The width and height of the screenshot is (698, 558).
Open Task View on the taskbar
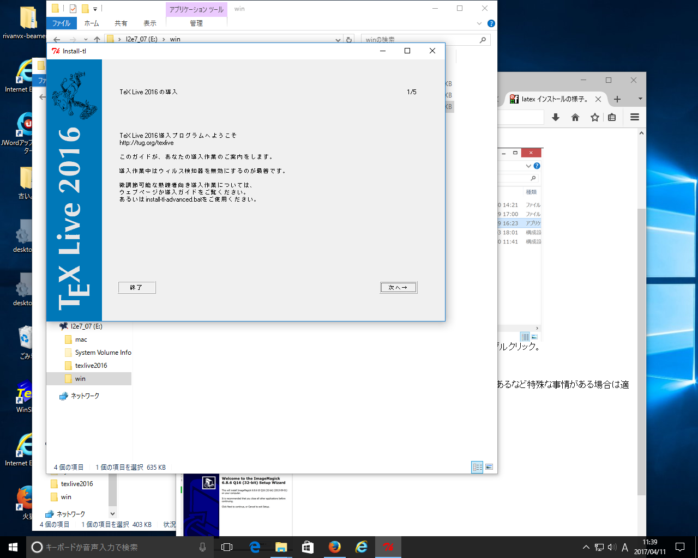pyautogui.click(x=227, y=547)
